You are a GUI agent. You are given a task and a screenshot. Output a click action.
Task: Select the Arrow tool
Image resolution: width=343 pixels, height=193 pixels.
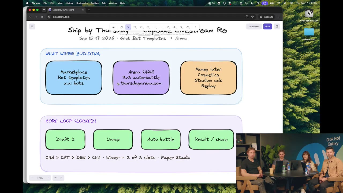tap(155, 27)
